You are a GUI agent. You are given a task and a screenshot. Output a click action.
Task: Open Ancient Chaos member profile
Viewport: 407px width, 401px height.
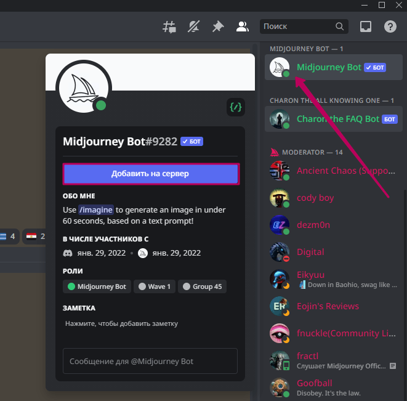point(334,171)
